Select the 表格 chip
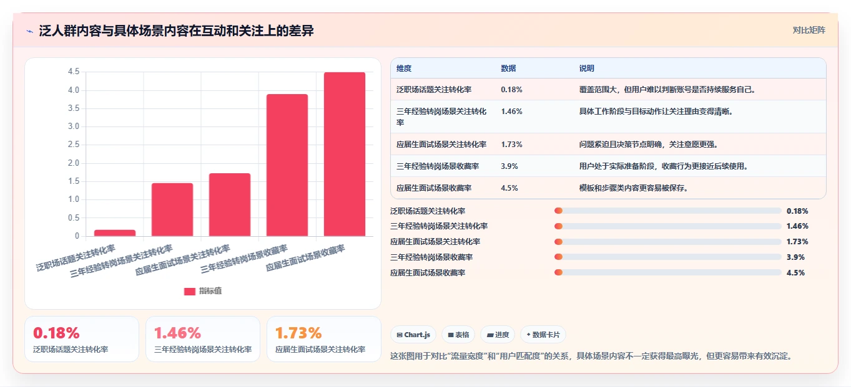This screenshot has width=851, height=387. 458,335
